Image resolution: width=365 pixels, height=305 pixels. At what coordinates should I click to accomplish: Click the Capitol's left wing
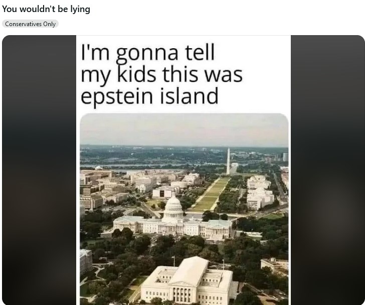coord(137,224)
